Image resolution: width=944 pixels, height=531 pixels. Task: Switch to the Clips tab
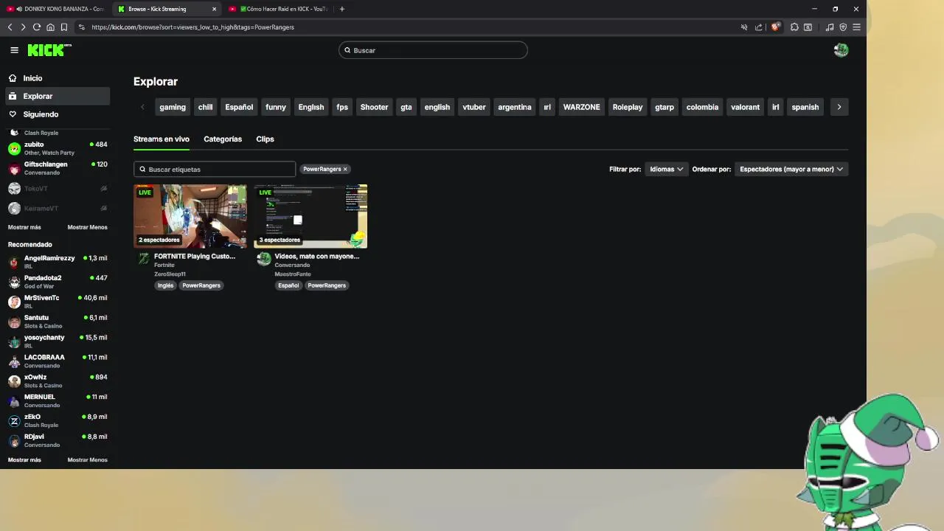coord(265,139)
